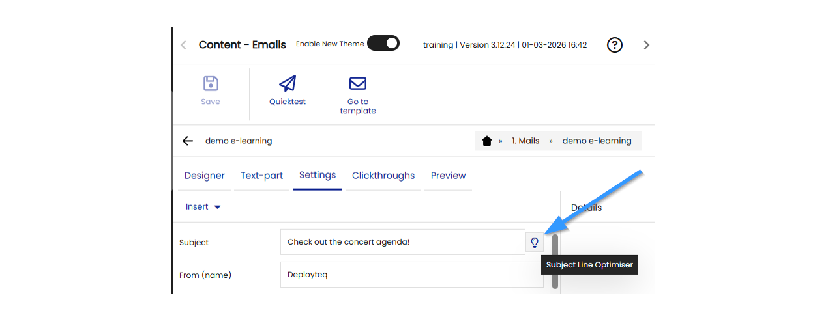Select the Clickthroughs tab
Image resolution: width=828 pixels, height=315 pixels.
click(383, 176)
